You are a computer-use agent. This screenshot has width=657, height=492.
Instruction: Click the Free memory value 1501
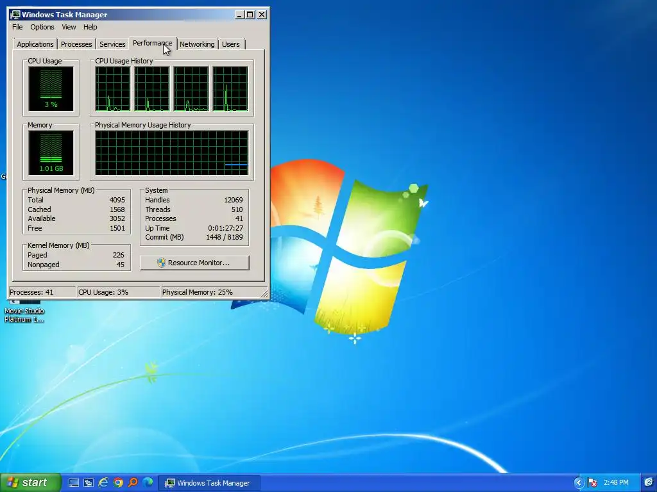pyautogui.click(x=117, y=229)
